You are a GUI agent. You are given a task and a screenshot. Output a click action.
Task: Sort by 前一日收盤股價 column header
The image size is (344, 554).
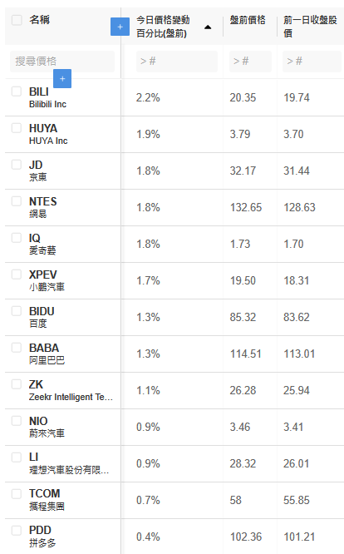(x=310, y=27)
